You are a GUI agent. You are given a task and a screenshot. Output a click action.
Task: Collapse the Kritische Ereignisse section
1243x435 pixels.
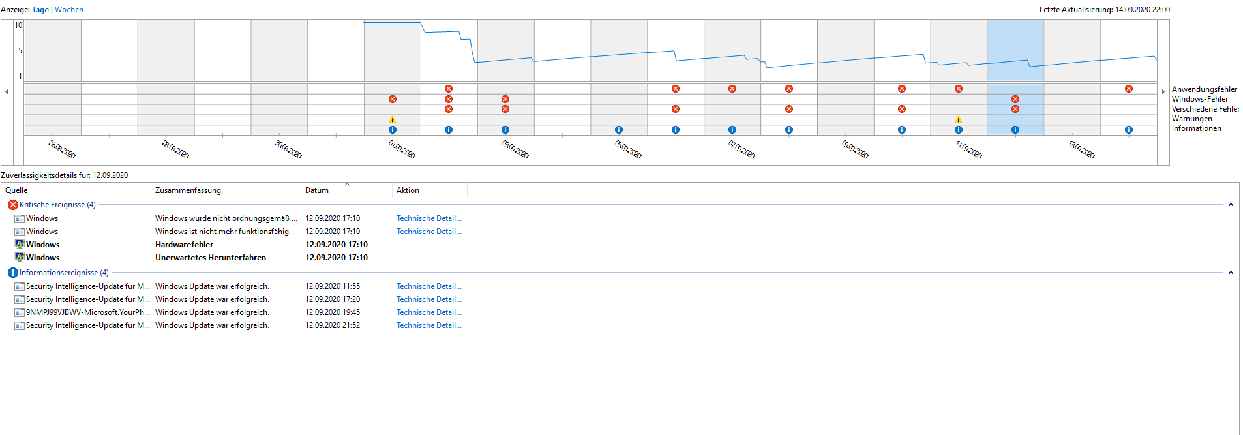tap(1231, 204)
